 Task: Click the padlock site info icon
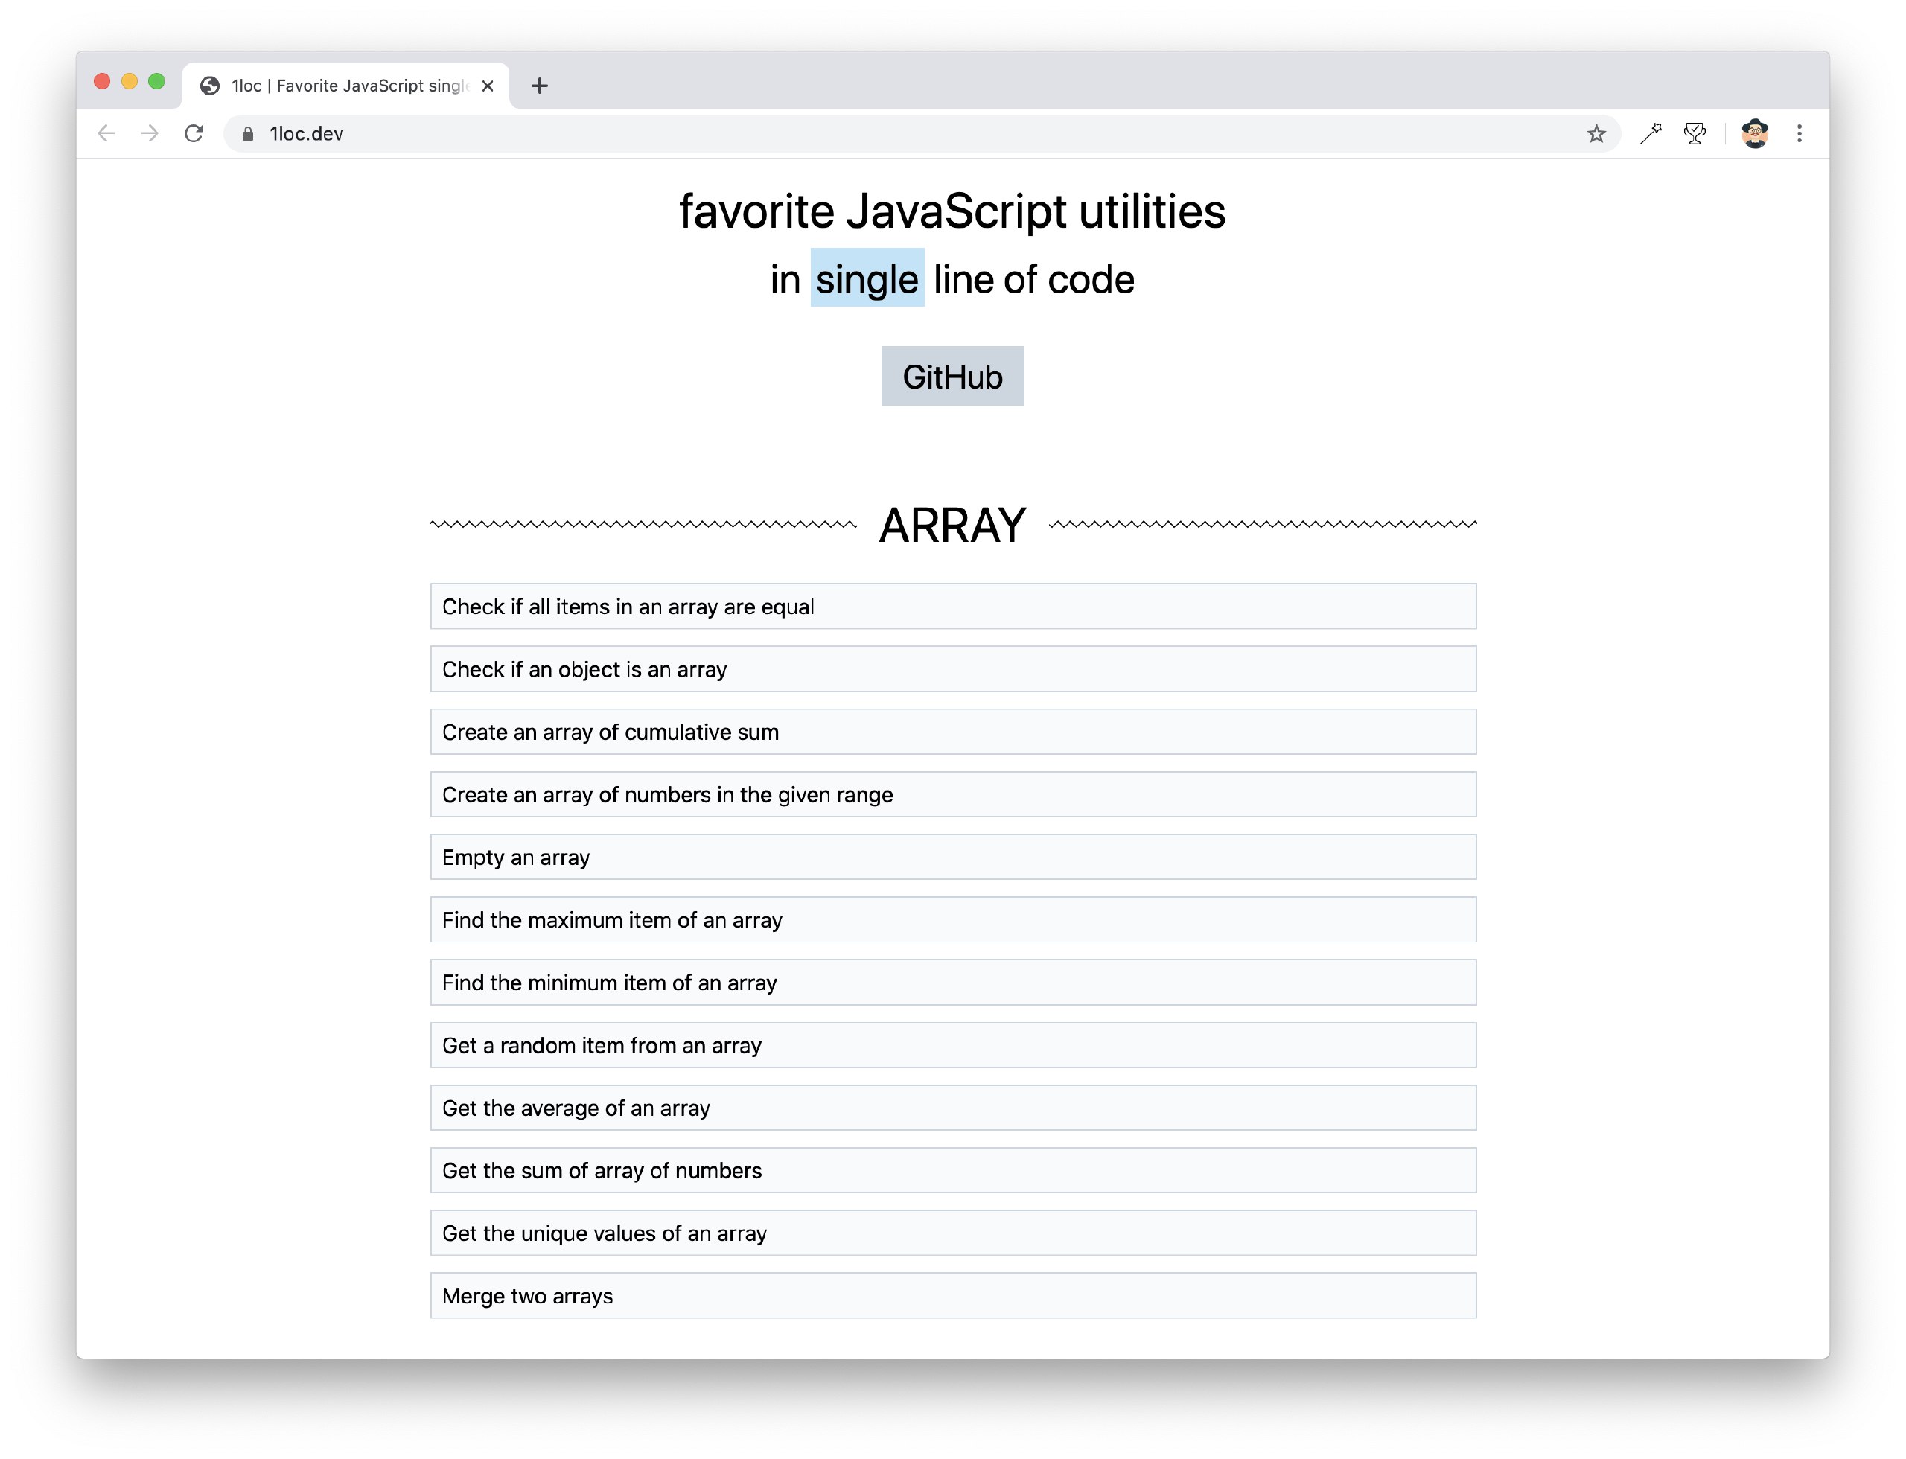(248, 134)
